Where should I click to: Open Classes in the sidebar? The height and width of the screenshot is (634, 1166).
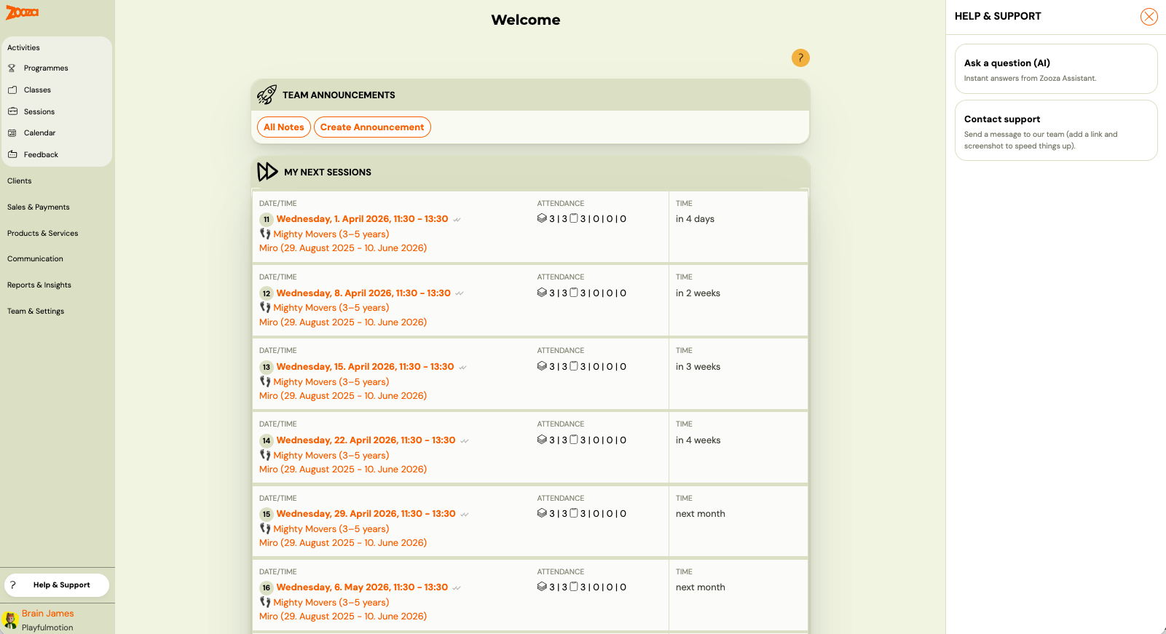coord(37,90)
